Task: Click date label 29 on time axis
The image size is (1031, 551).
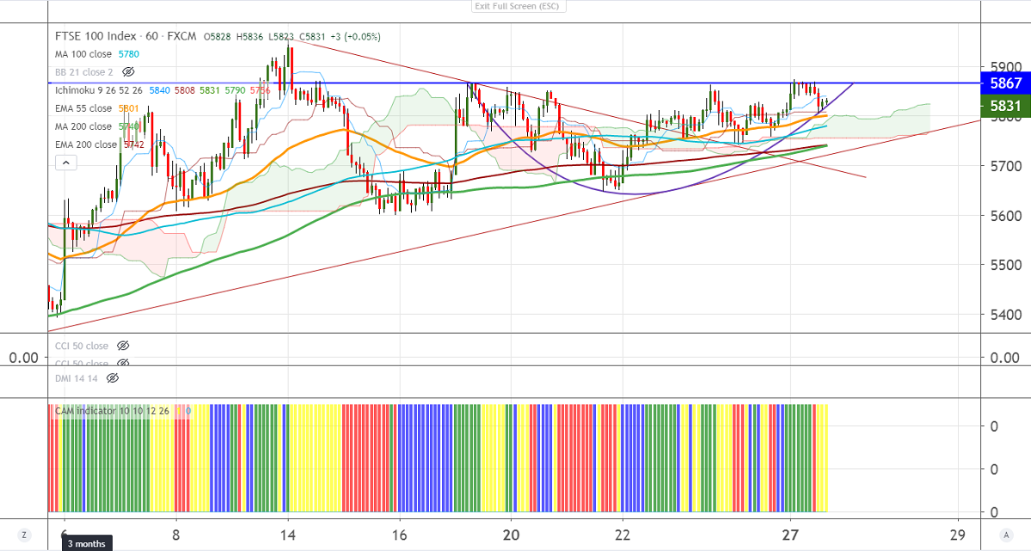Action: point(958,535)
